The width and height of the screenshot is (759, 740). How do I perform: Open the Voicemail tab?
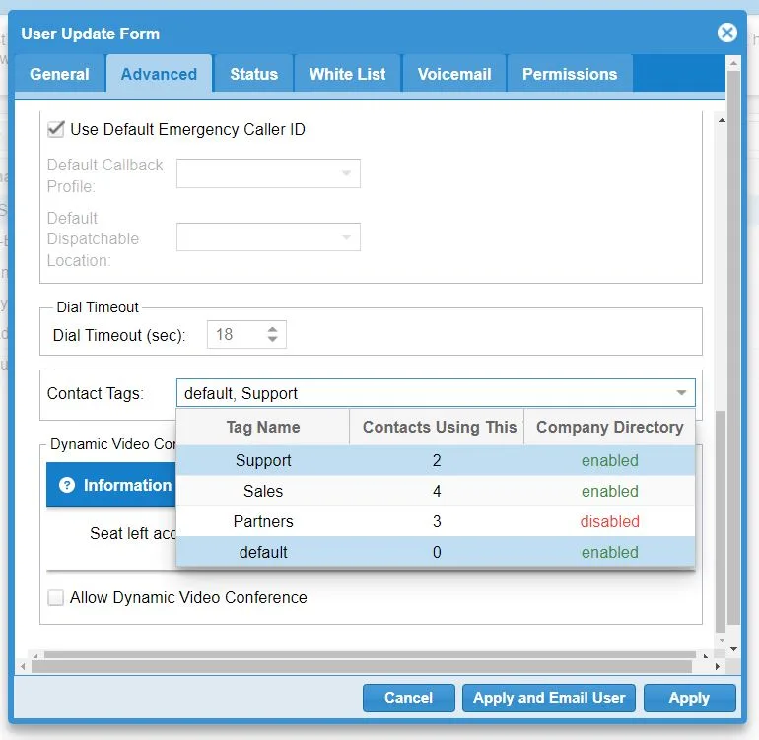(x=454, y=74)
